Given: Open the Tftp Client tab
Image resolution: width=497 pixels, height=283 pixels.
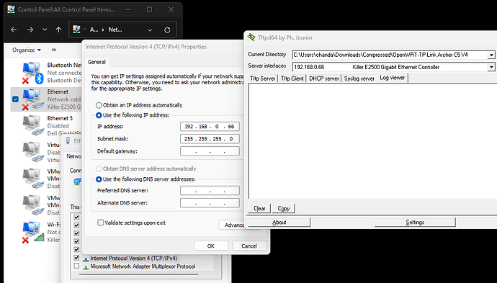Looking at the screenshot, I should point(292,78).
